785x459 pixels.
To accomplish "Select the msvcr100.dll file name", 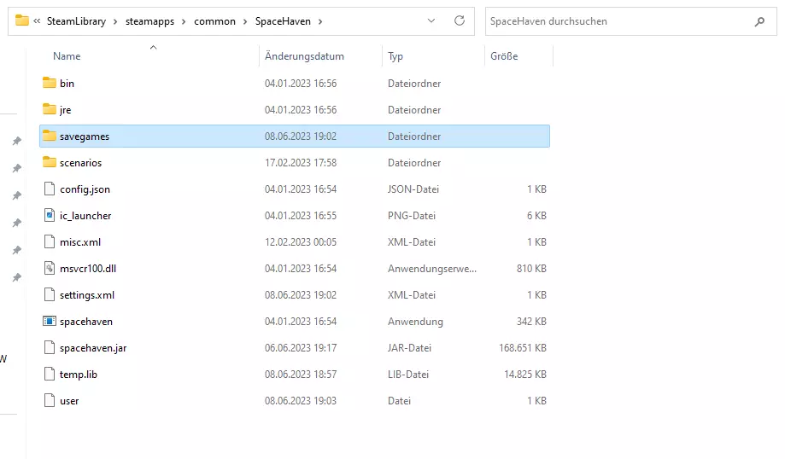I will (x=88, y=269).
